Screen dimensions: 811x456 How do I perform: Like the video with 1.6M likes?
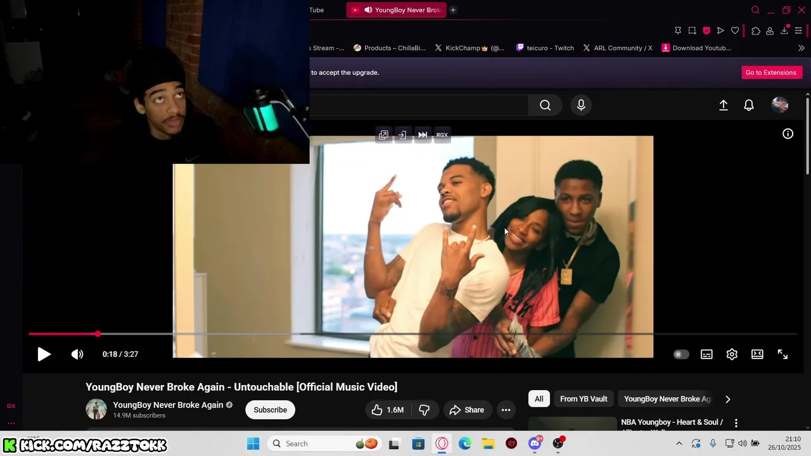(x=388, y=410)
